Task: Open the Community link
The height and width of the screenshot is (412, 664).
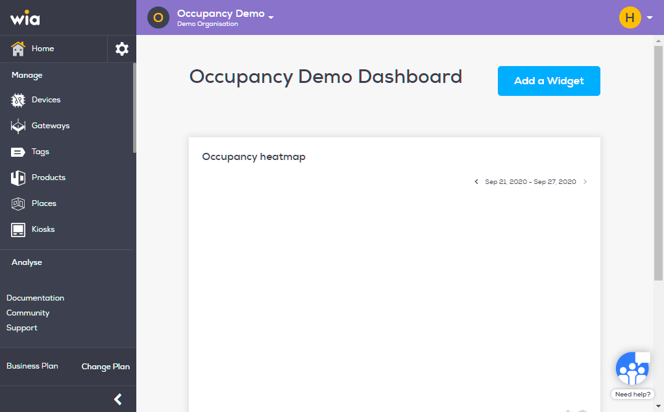Action: coord(28,313)
